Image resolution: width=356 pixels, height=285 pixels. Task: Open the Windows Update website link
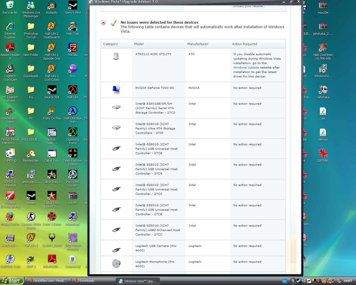click(x=246, y=68)
